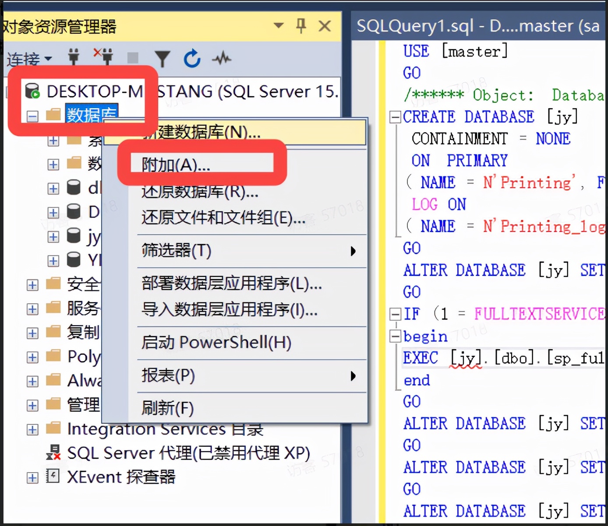Open the Activity Monitor pulse icon
608x526 pixels.
pyautogui.click(x=222, y=58)
